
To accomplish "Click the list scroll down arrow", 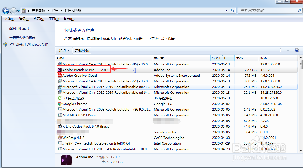I will (301, 151).
